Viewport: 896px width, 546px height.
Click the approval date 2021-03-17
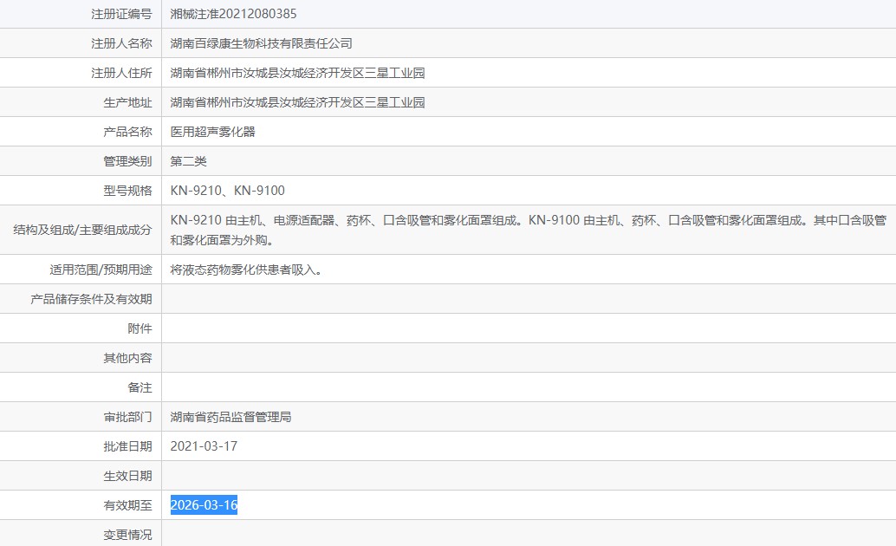pyautogui.click(x=204, y=446)
